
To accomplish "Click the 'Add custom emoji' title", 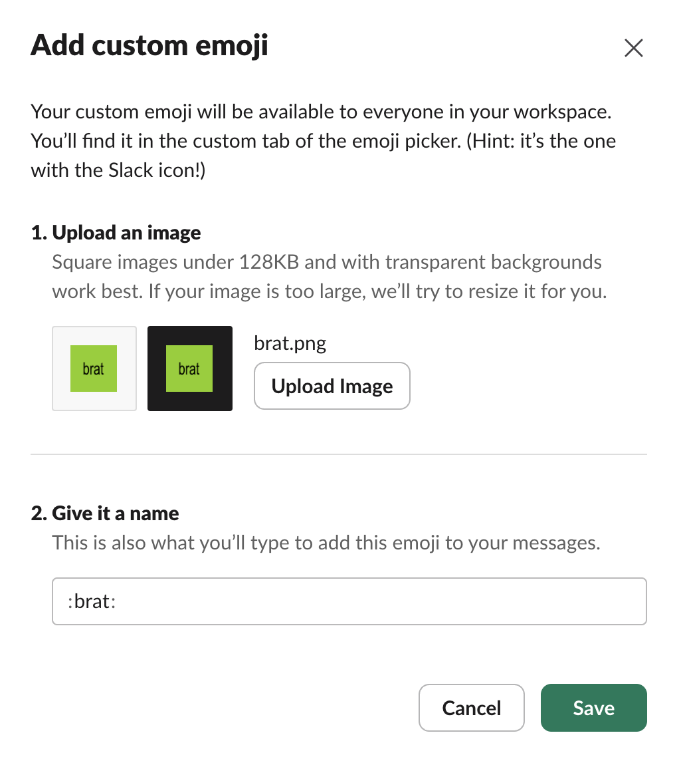I will coord(149,45).
